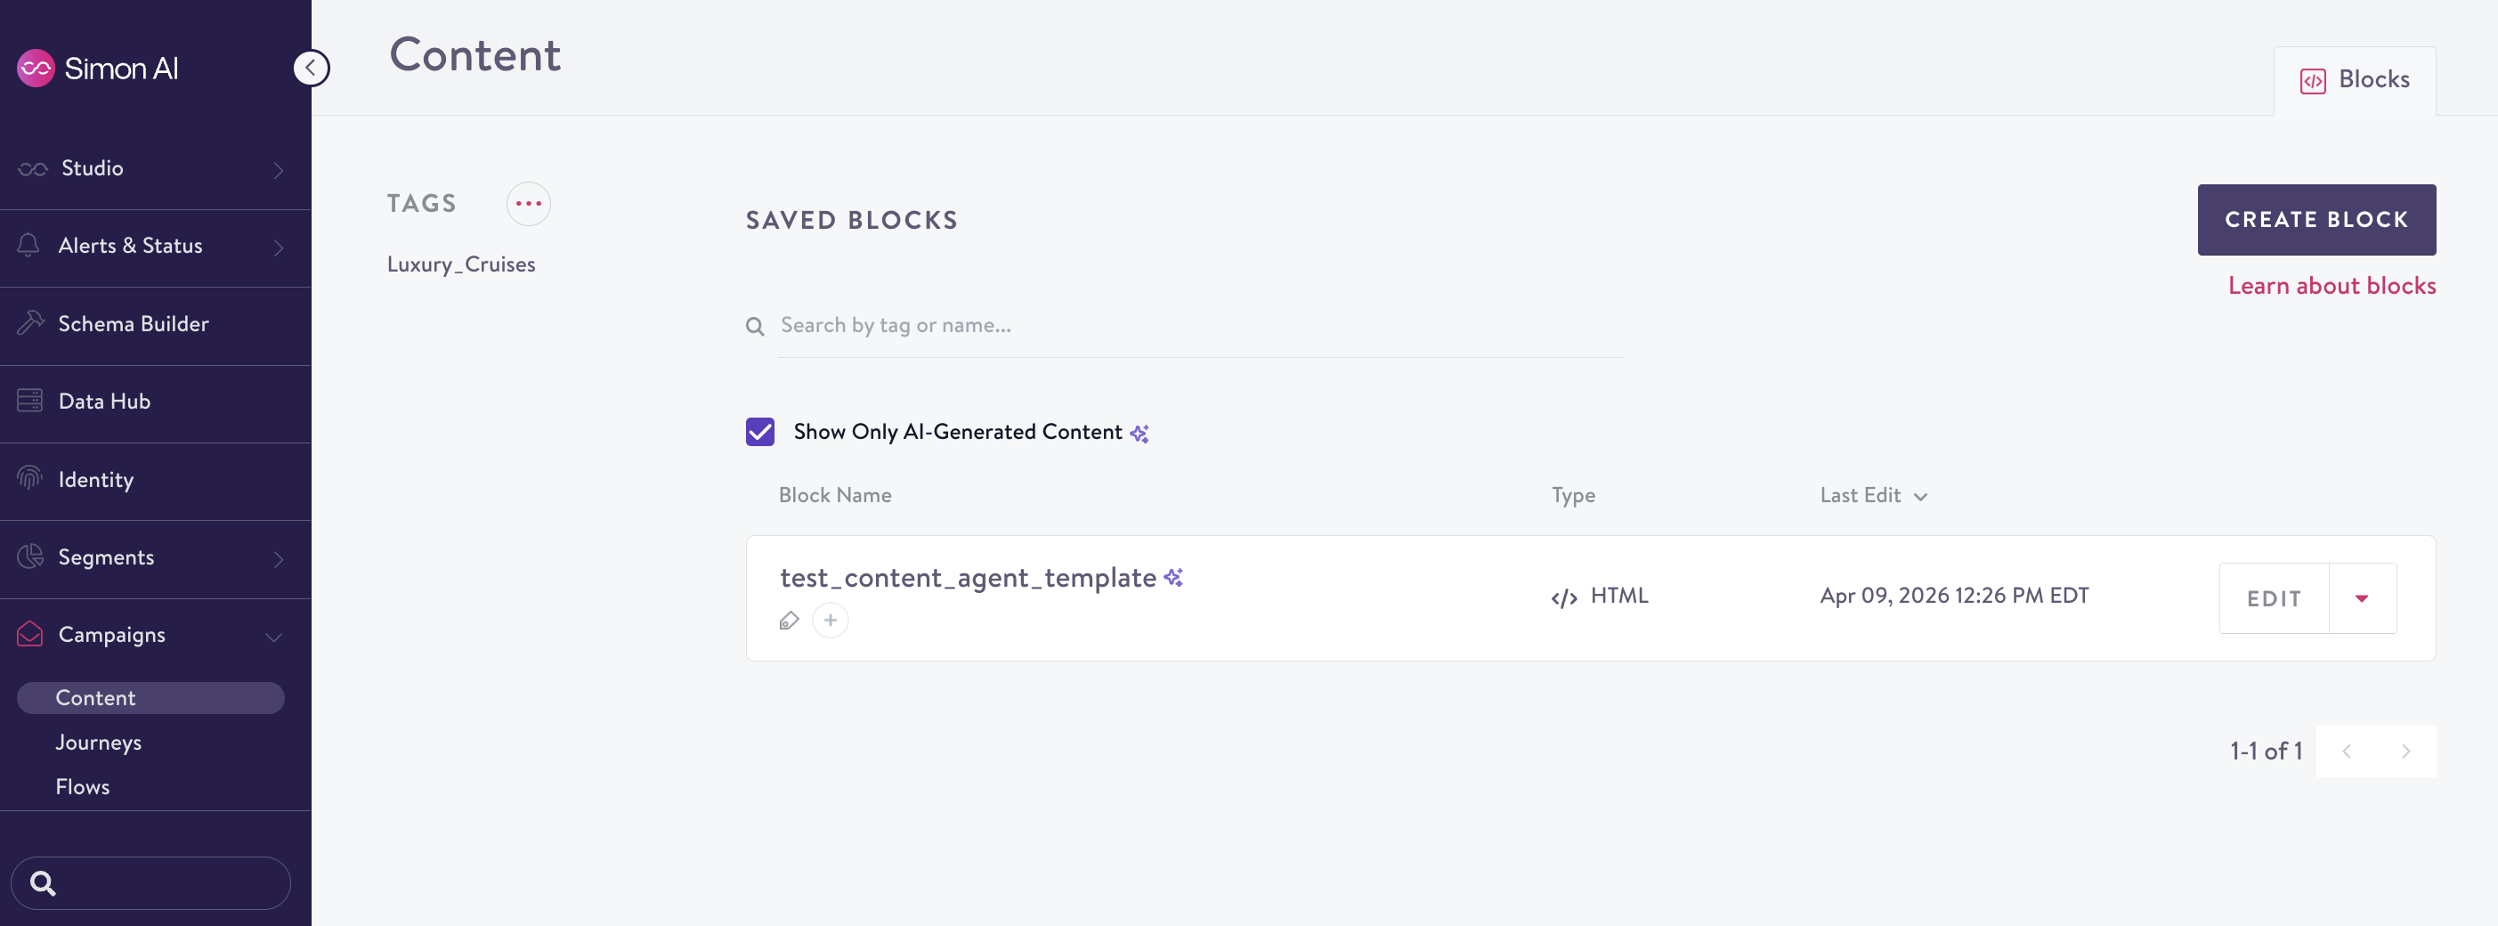Click the rename pencil icon under test_content_agent_template
Image resolution: width=2498 pixels, height=926 pixels.
coord(789,621)
